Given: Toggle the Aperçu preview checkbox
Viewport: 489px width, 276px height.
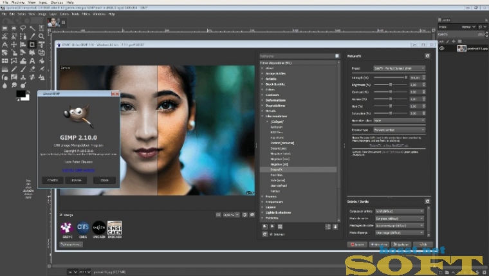Looking at the screenshot, I should click(61, 215).
